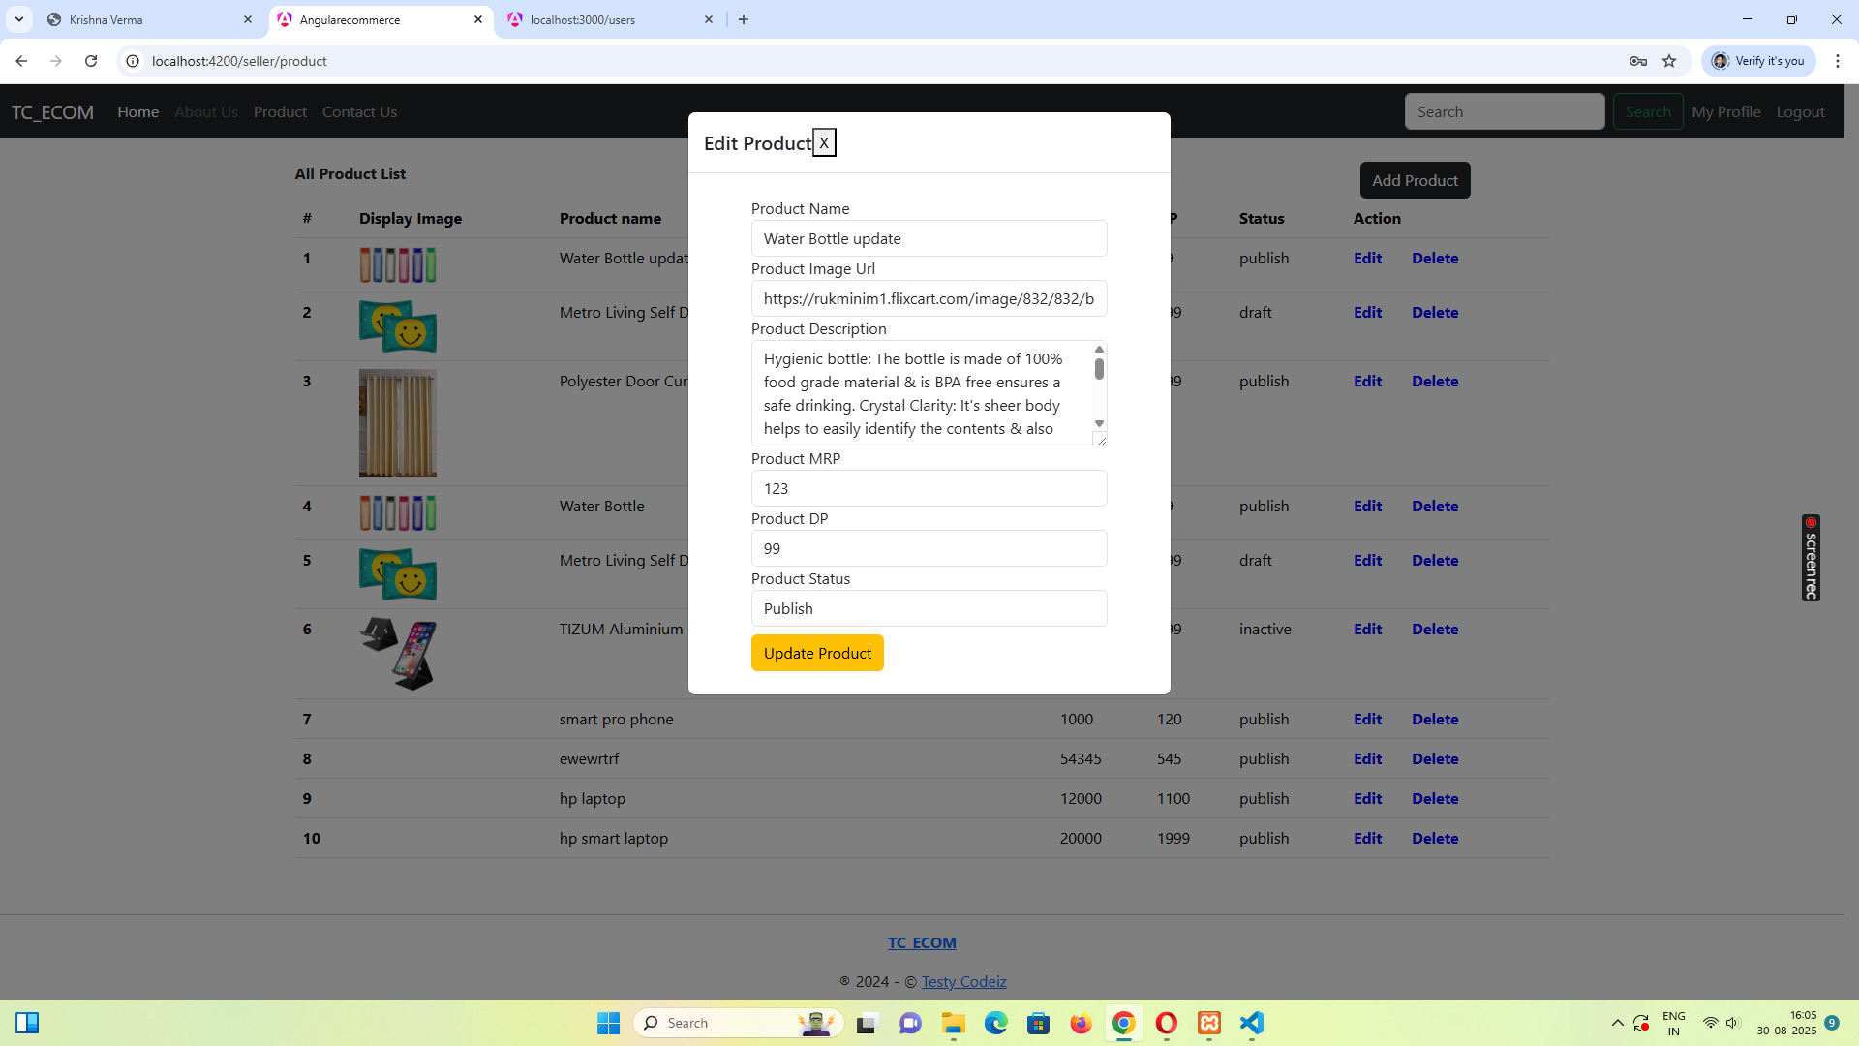Open Microsoft Edge from taskbar
Viewport: 1859px width, 1046px height.
[x=996, y=1023]
